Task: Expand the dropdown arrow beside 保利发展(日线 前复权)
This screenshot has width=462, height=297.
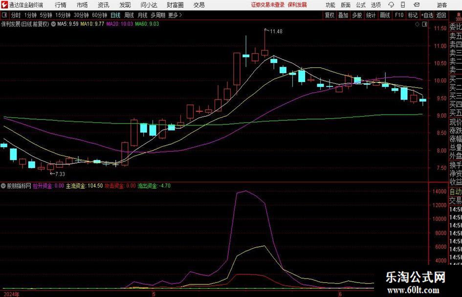Action: pos(53,24)
